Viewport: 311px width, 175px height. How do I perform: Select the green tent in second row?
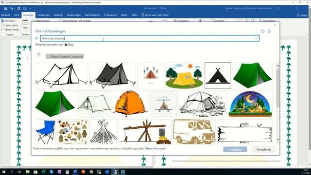click(x=55, y=104)
